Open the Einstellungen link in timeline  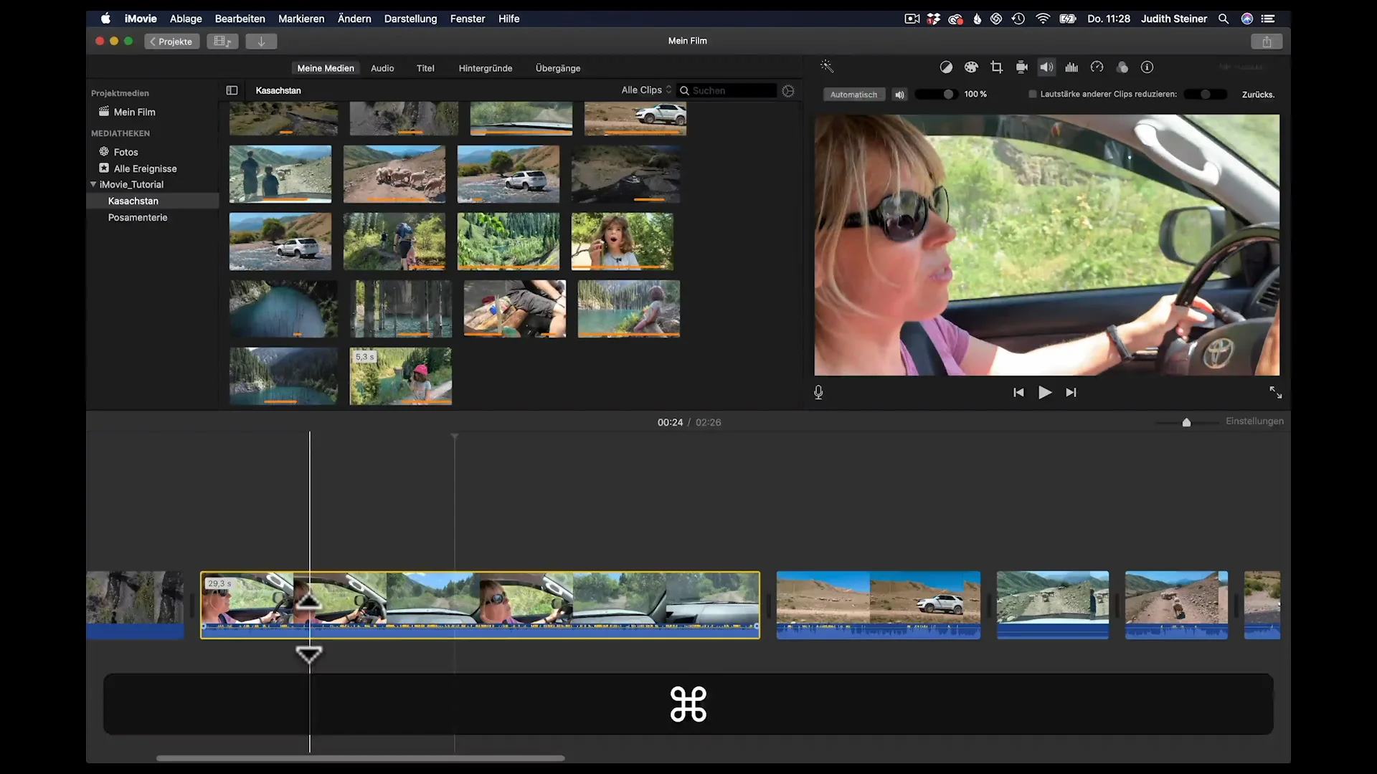point(1254,421)
